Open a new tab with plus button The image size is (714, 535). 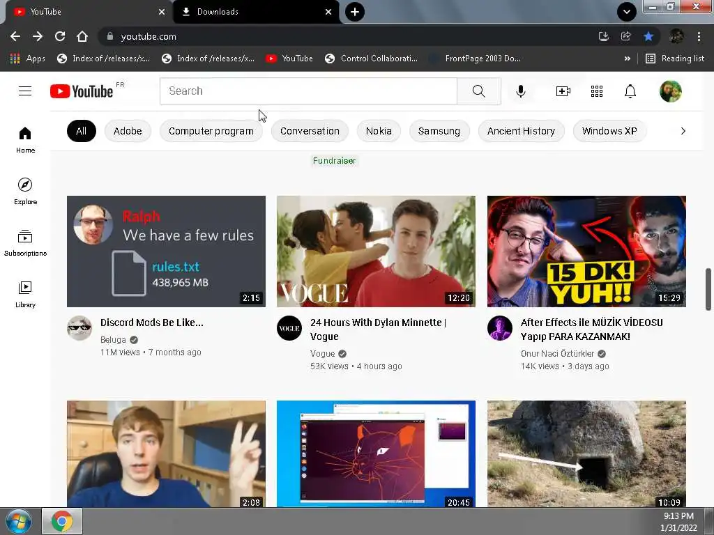click(x=355, y=12)
